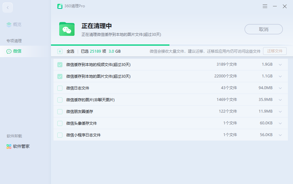Minimize the 360清理Pro window
293x184 pixels.
[275, 6]
